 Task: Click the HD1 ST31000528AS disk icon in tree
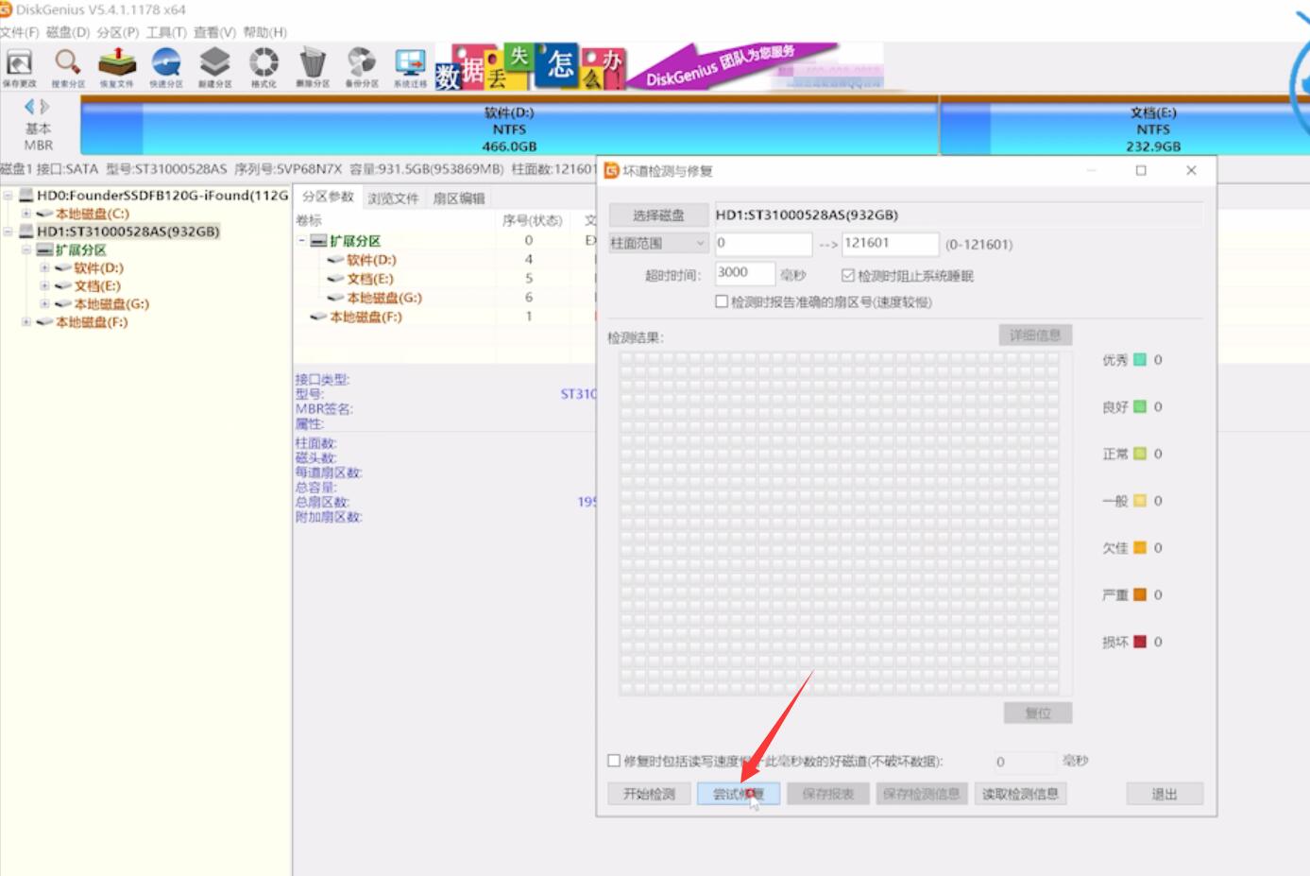tap(26, 232)
